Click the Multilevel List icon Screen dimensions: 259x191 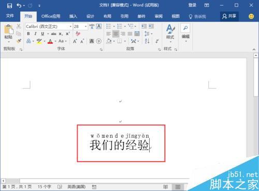[x=131, y=26]
